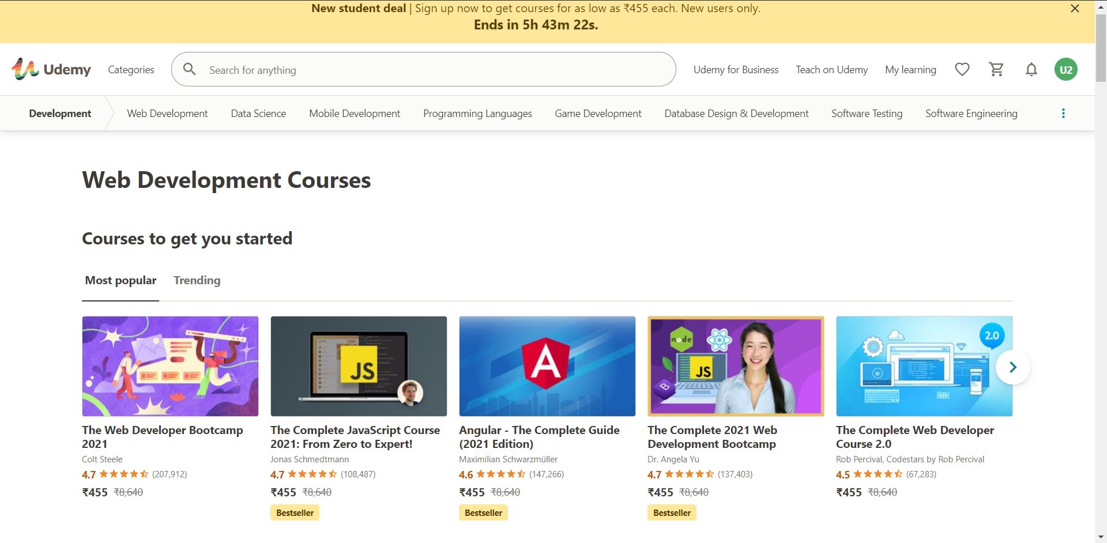Click instructor name Maximilian Schwarzmüller

point(508,459)
